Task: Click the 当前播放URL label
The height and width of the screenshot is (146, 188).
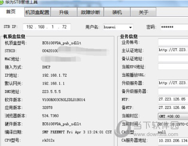Action: (133, 75)
